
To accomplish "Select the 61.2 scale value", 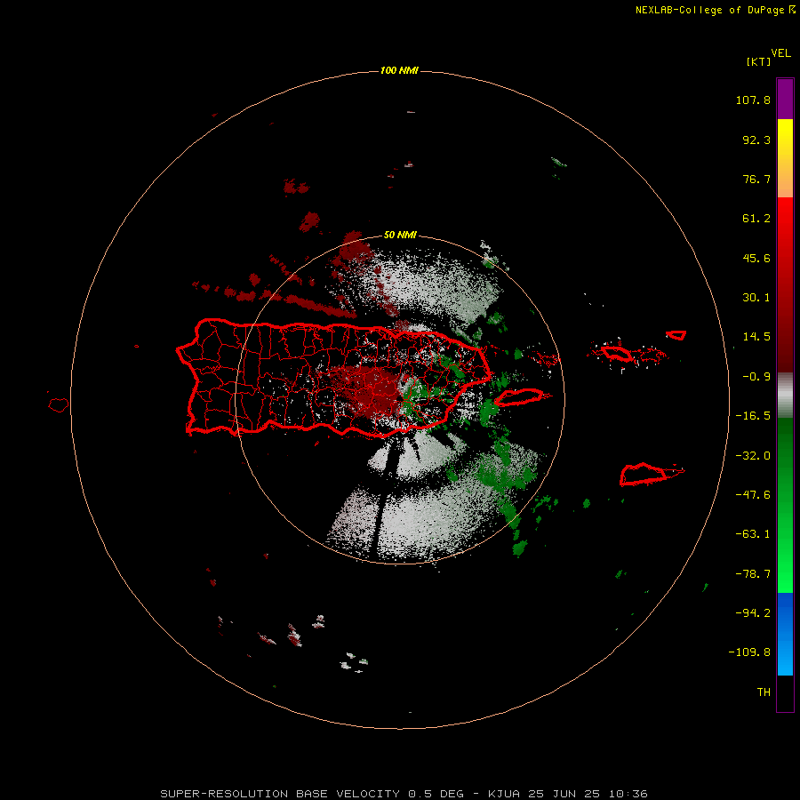I will [756, 219].
